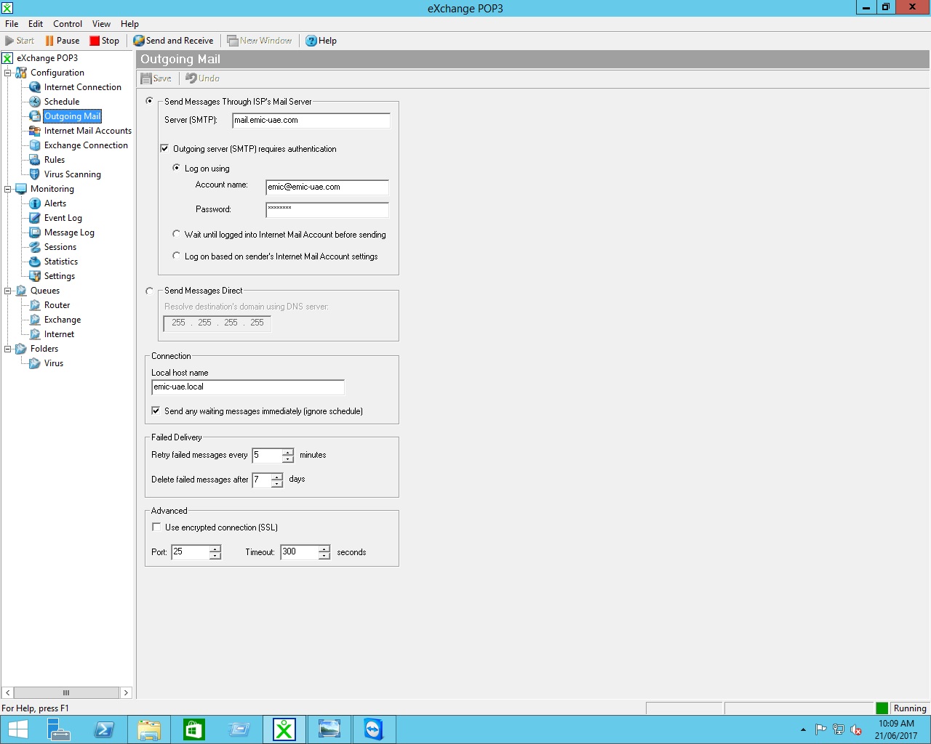This screenshot has height=744, width=931.
Task: Disable SMTP requires authentication checkbox
Action: coord(165,149)
